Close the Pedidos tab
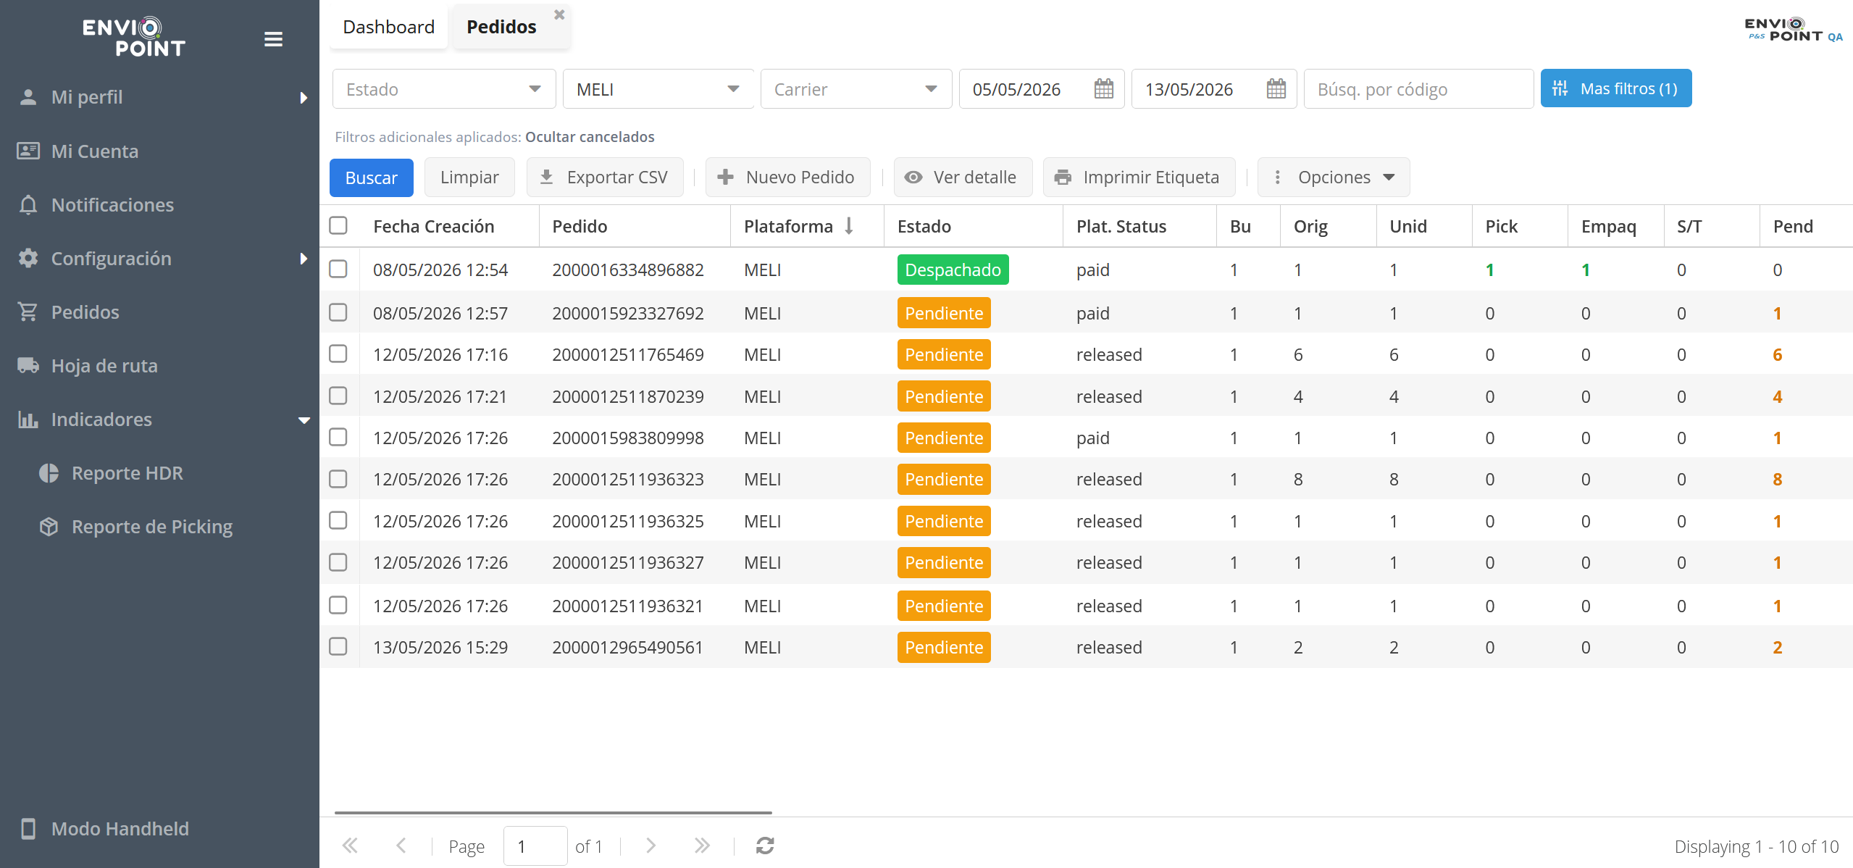This screenshot has height=868, width=1853. click(559, 14)
